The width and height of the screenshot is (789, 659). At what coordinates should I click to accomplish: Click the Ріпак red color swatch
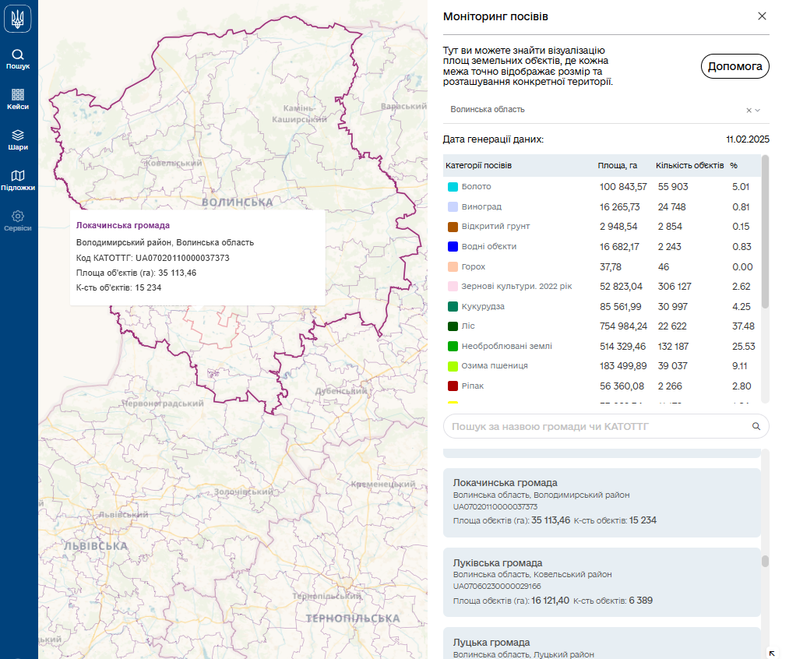(453, 386)
